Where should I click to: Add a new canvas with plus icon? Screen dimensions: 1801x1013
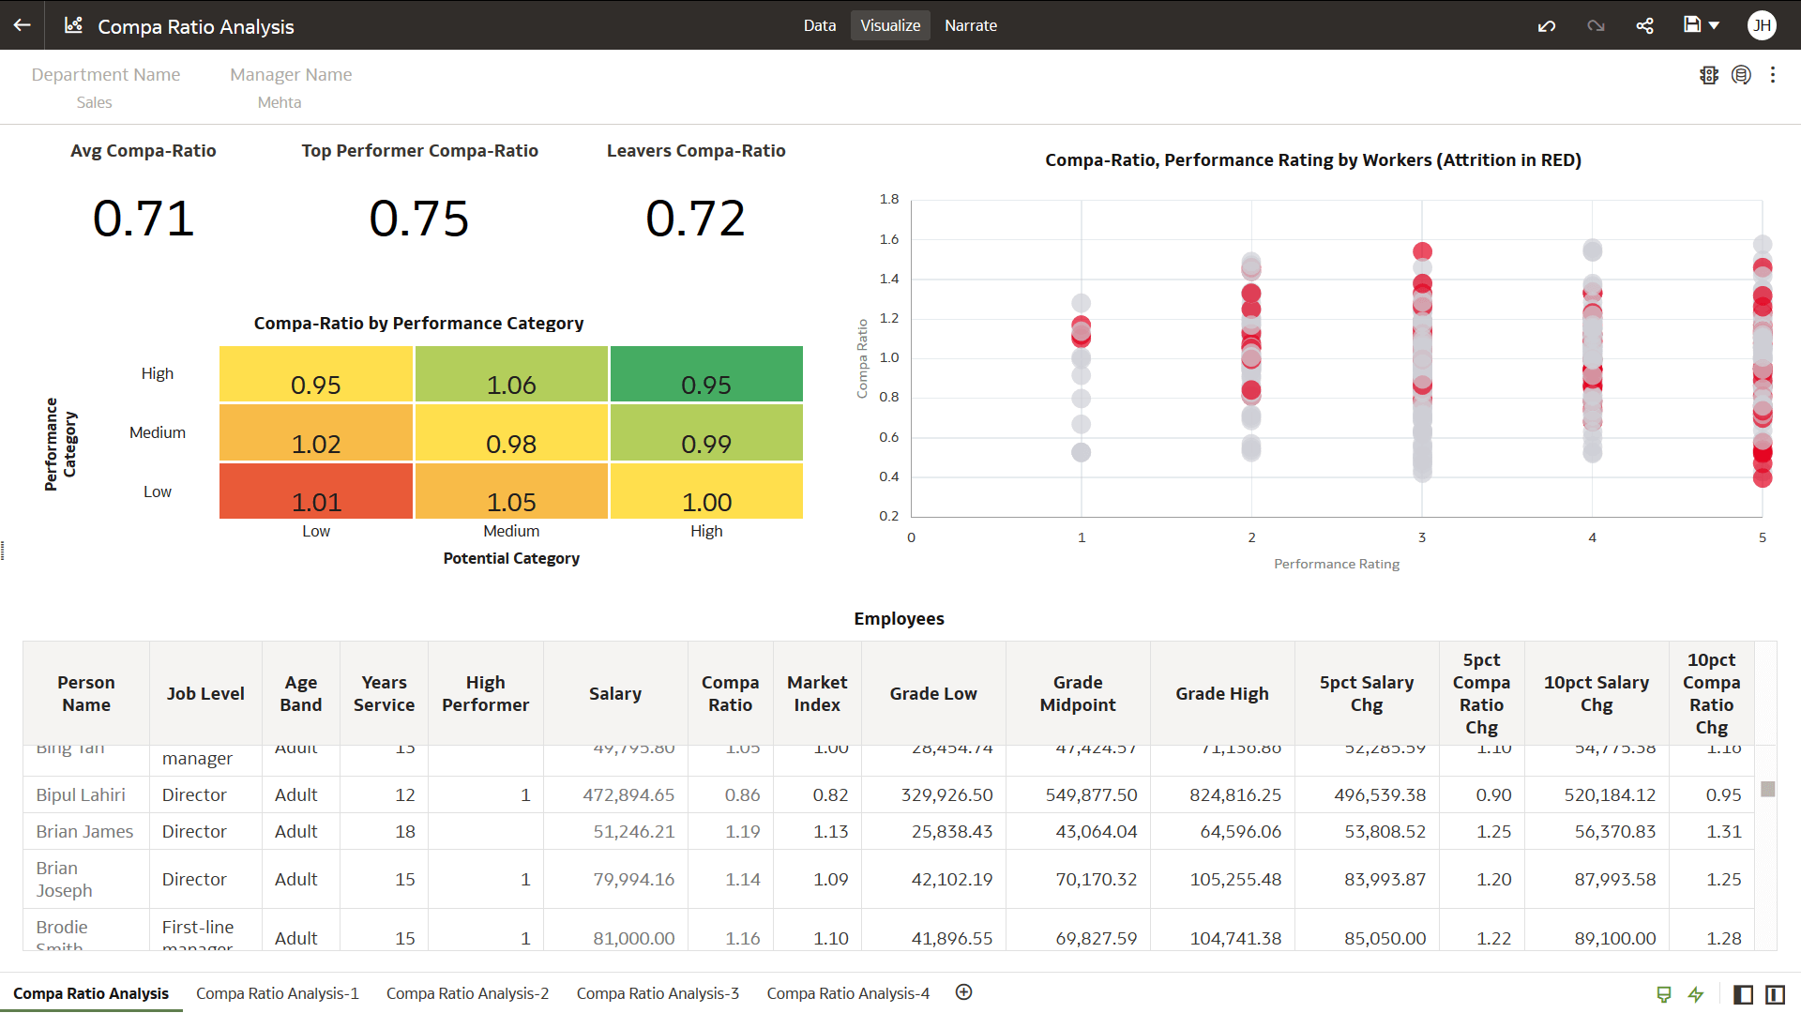coord(963,992)
